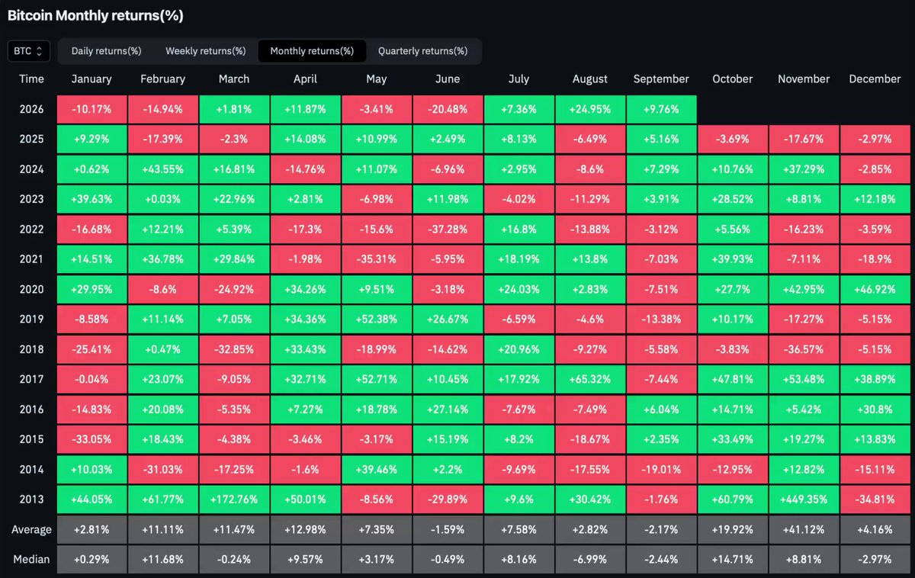Viewport: 915px width, 578px height.
Task: Click the December column header
Action: tap(875, 79)
